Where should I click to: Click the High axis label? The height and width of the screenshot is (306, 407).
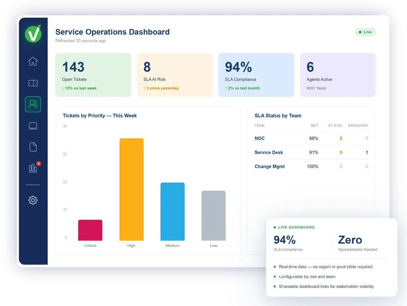[x=131, y=246]
